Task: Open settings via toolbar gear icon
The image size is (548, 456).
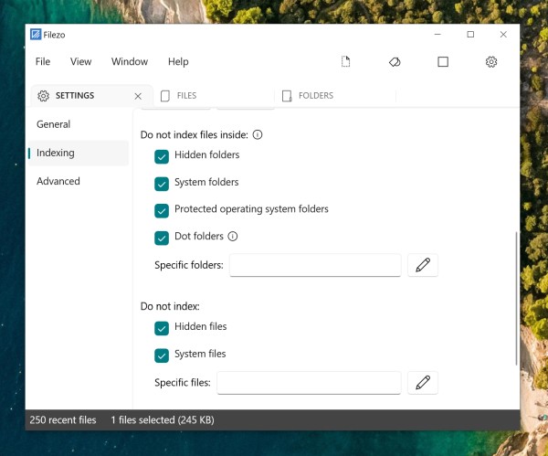Action: pyautogui.click(x=491, y=62)
